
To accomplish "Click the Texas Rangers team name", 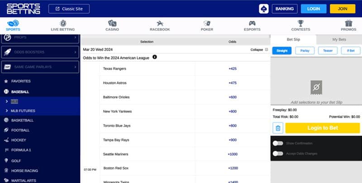I will (114, 68).
